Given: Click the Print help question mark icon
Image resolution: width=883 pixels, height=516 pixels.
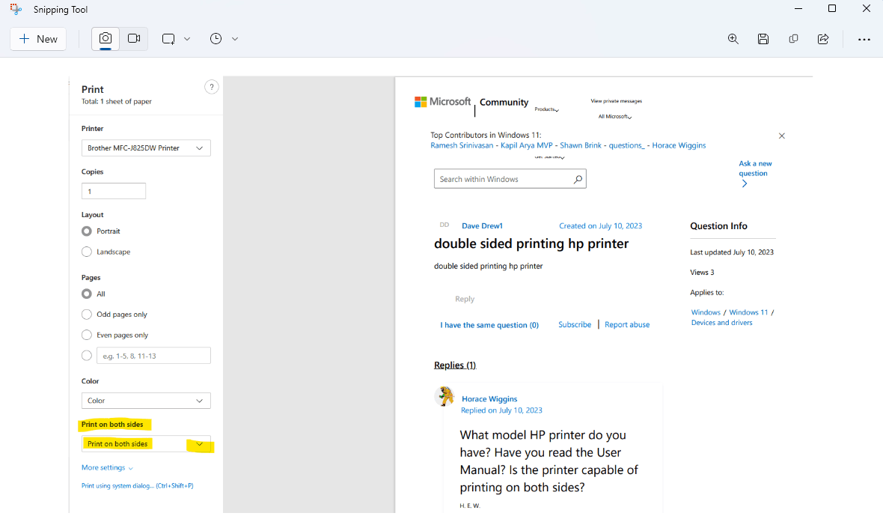Looking at the screenshot, I should click(x=211, y=87).
